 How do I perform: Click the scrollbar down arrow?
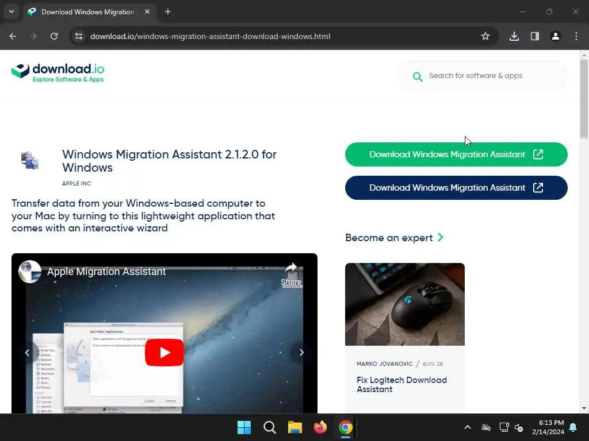point(584,408)
